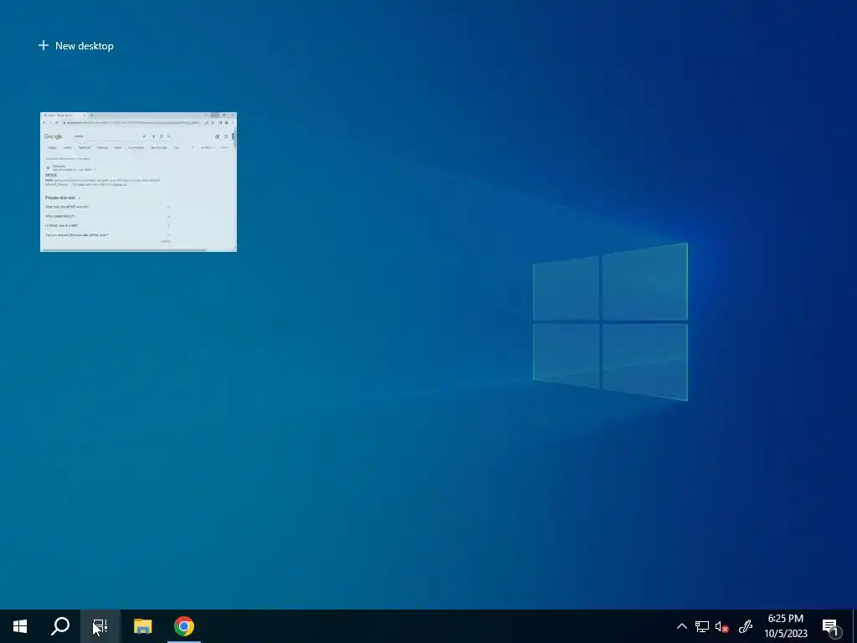Open muted volume tray icon
This screenshot has width=857, height=643.
click(722, 626)
